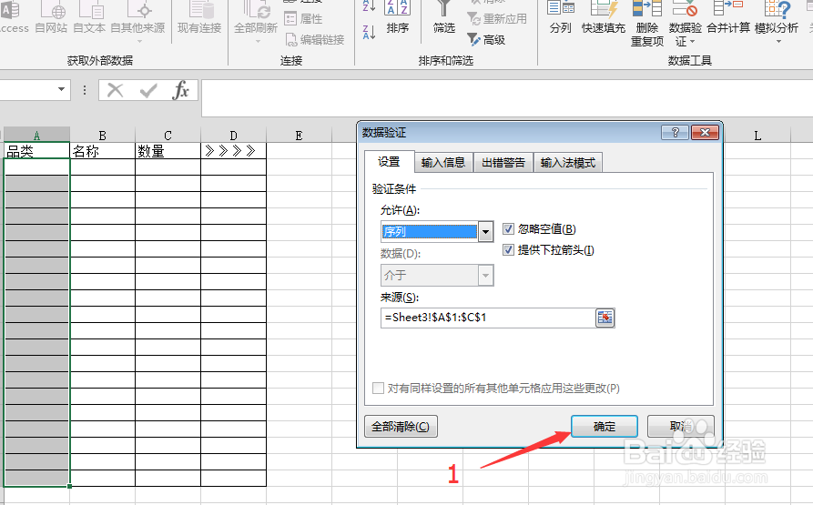Toggle 提供下拉箭头 checkbox
This screenshot has width=813, height=505.
pos(508,250)
